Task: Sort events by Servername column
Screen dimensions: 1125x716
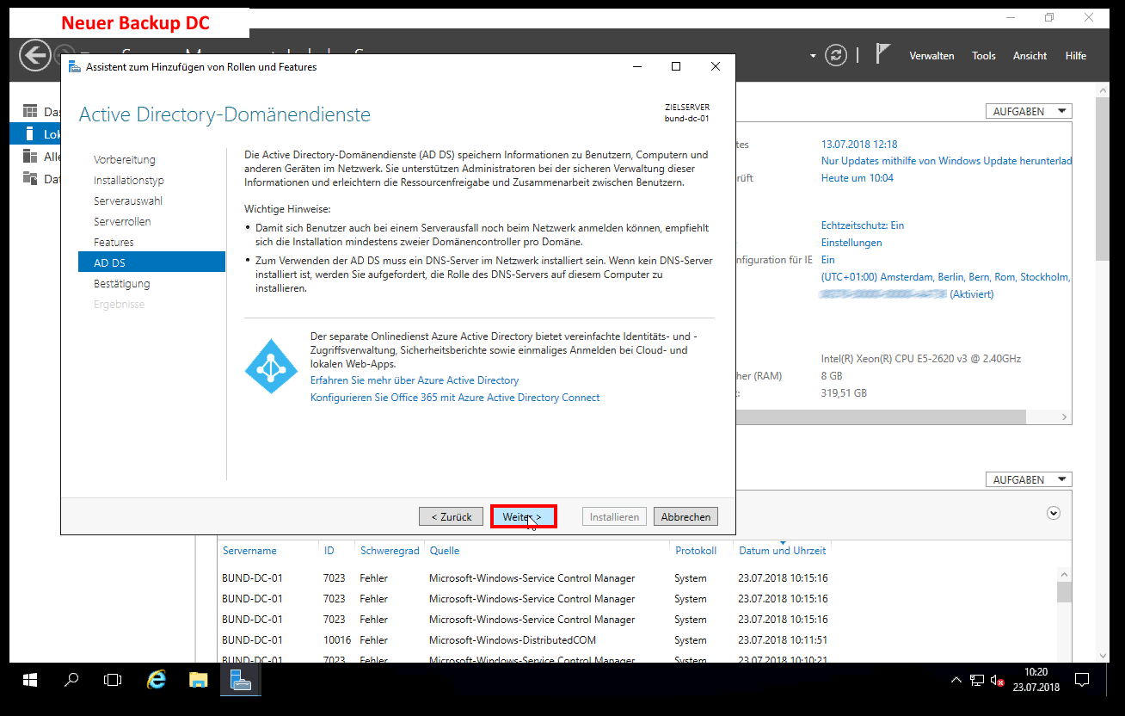Action: pos(249,551)
